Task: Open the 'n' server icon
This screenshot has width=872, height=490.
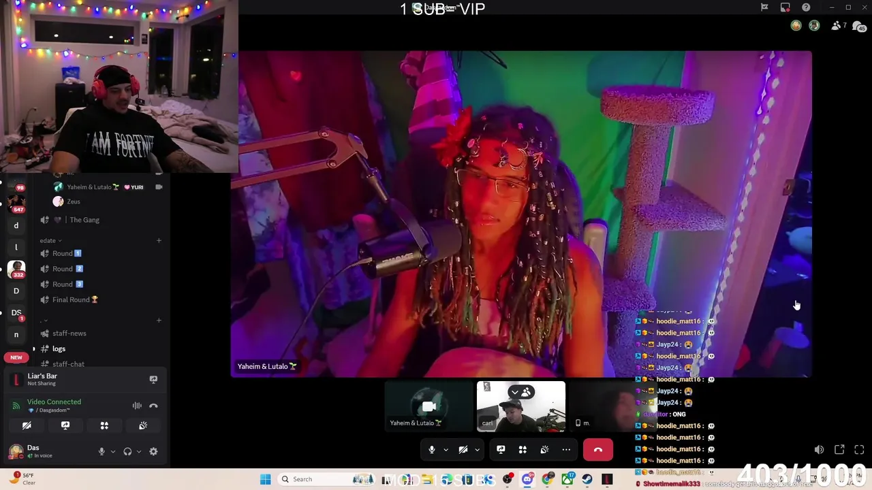Action: pos(16,334)
